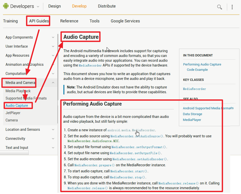Open the Developers dropdown arrow
The width and height of the screenshot is (241, 194).
pyautogui.click(x=38, y=7)
